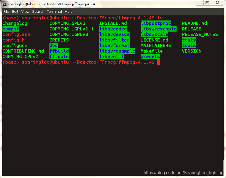Click the title bar path text
The image size is (226, 178).
(x=51, y=4)
